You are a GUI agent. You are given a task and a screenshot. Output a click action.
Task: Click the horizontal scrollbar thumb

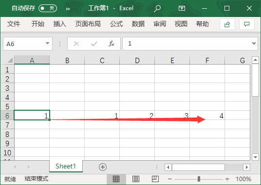point(198,167)
